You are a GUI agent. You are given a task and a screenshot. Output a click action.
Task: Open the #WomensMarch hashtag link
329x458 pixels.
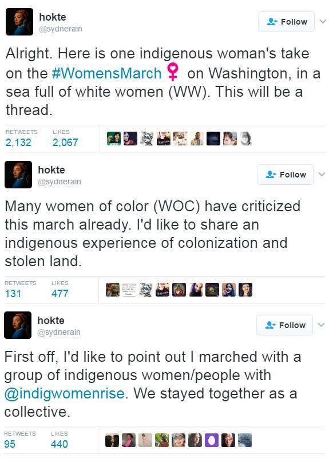click(x=106, y=73)
